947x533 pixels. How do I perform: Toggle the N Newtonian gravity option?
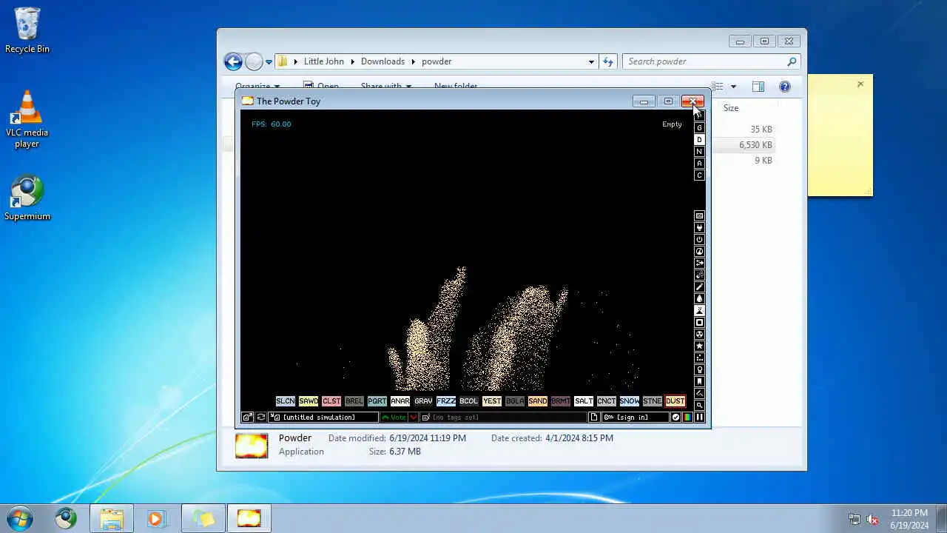click(699, 152)
